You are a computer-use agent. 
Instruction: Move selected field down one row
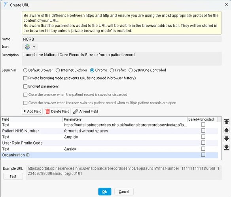(x=226, y=139)
